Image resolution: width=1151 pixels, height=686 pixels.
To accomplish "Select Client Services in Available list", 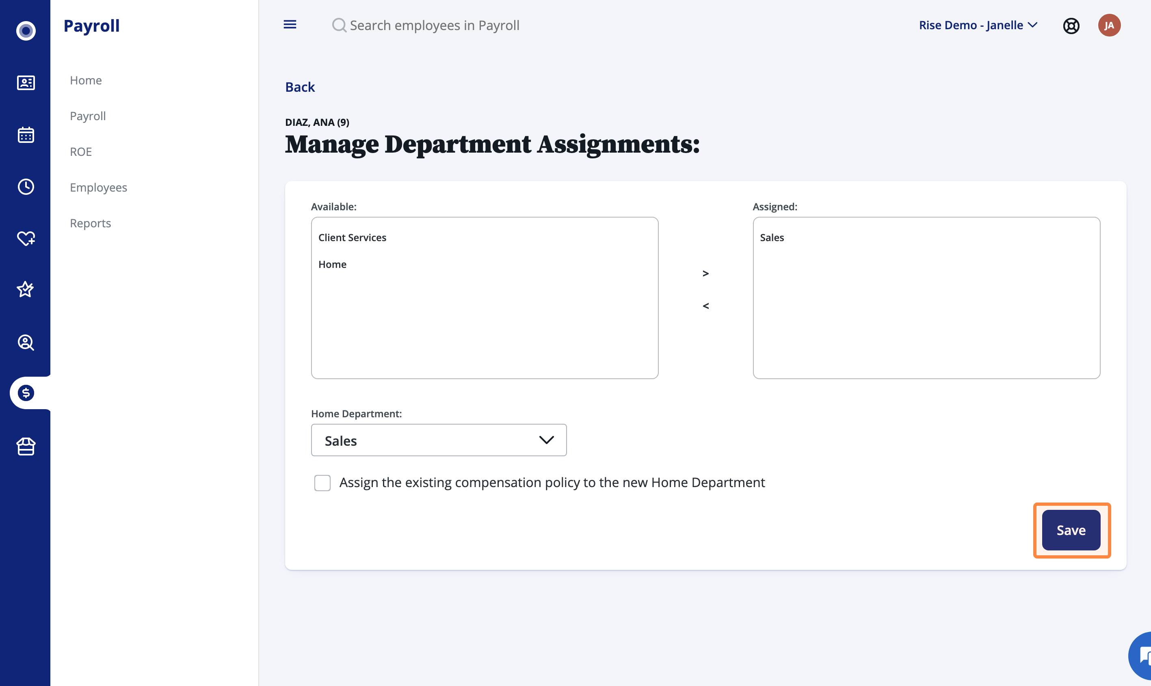I will point(353,237).
